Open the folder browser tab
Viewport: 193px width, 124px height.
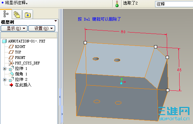coord(17,14)
